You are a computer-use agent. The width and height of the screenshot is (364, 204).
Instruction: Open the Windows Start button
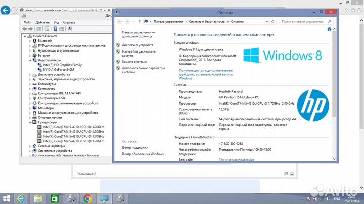point(7,198)
